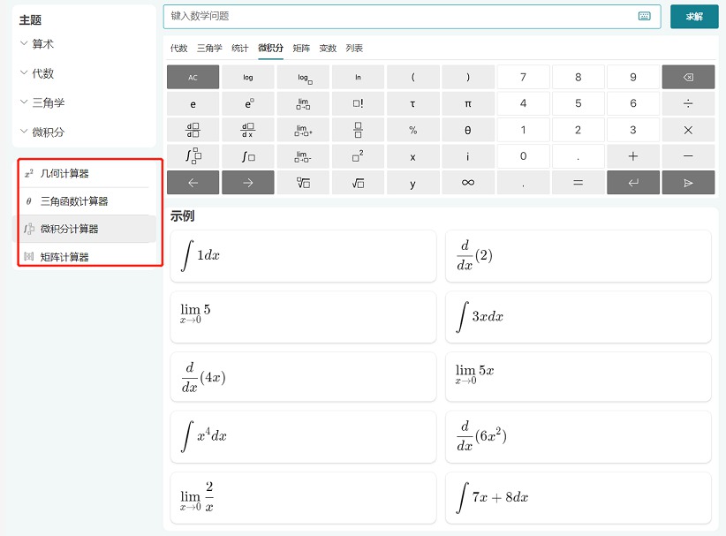Insert the square root symbol

pos(358,184)
